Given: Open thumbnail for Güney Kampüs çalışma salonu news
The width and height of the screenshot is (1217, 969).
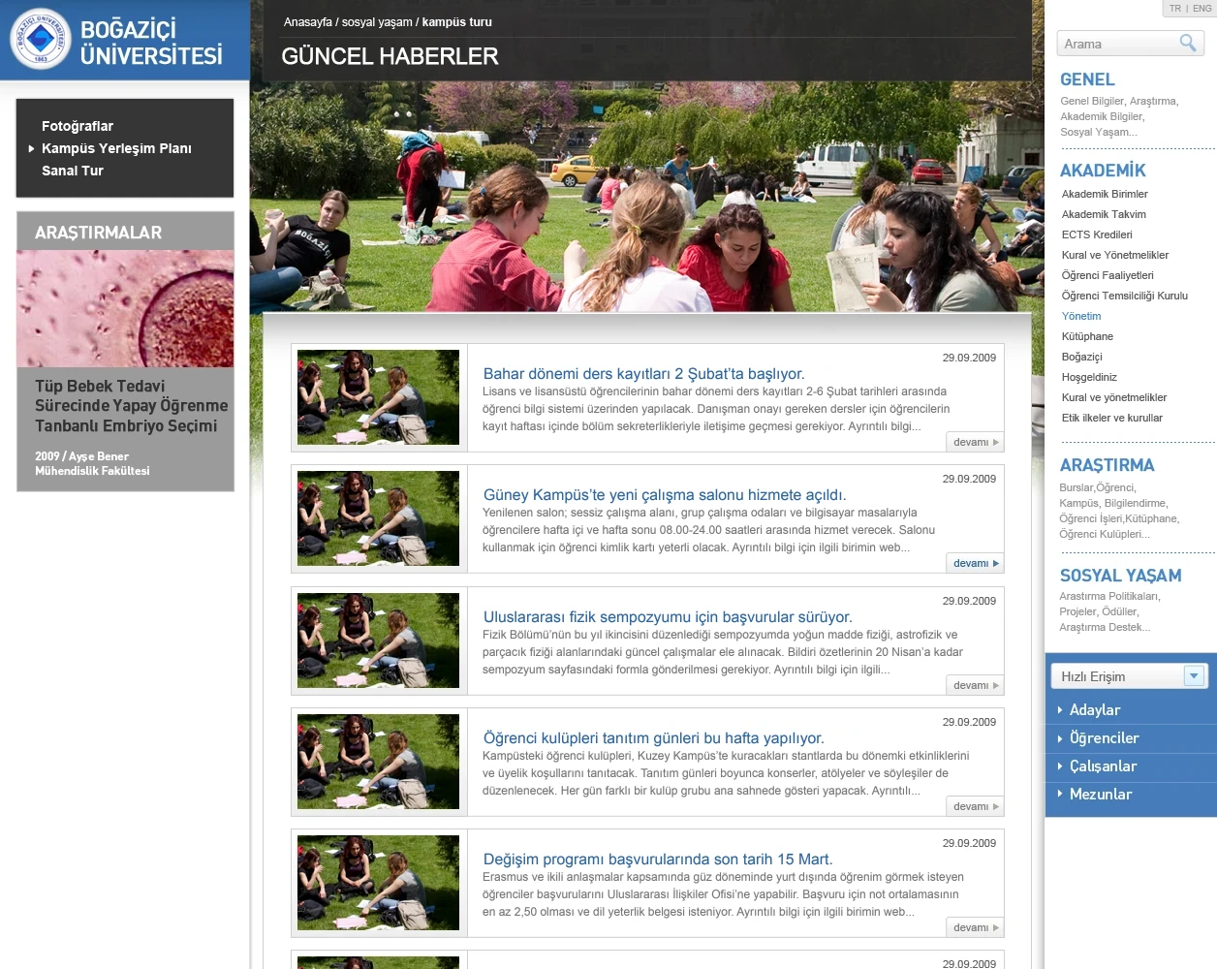Looking at the screenshot, I should tap(378, 518).
